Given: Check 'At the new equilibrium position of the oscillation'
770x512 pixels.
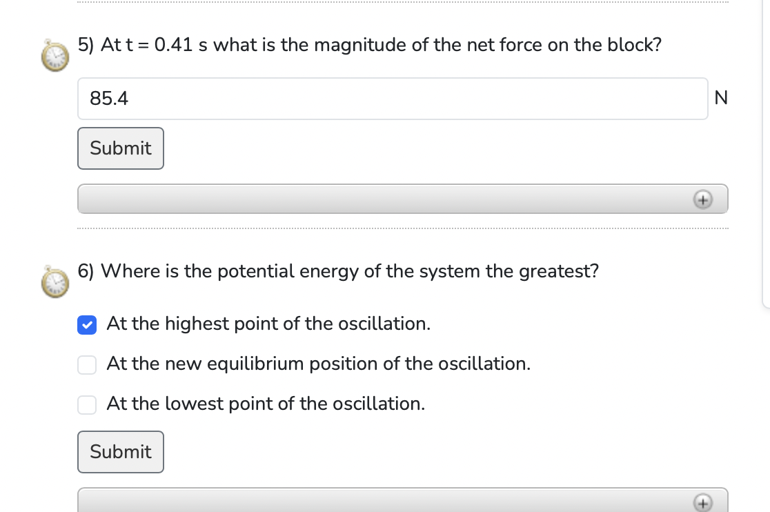Looking at the screenshot, I should [87, 364].
